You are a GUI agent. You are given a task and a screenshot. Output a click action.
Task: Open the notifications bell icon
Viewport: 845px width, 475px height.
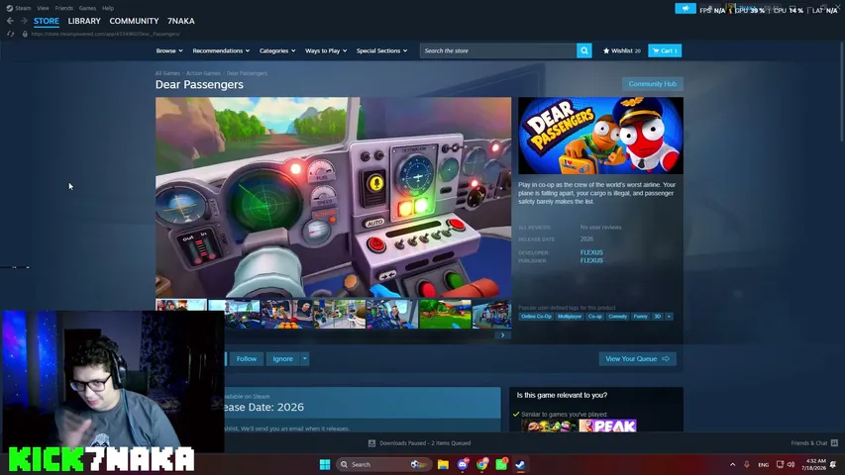[833, 464]
